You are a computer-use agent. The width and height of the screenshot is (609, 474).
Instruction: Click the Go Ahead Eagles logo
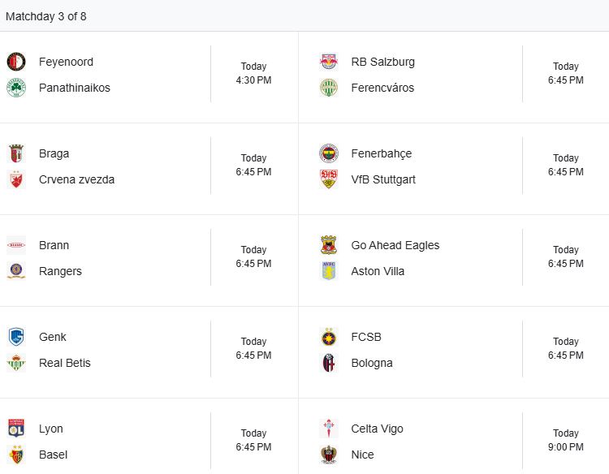coord(329,245)
